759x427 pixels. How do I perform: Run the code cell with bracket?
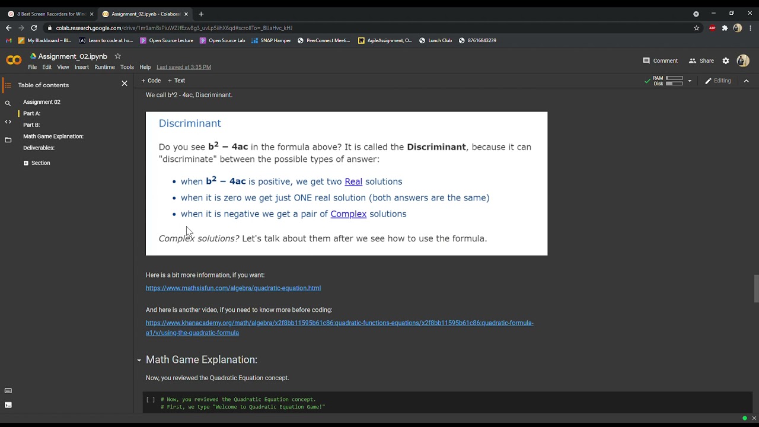click(151, 400)
